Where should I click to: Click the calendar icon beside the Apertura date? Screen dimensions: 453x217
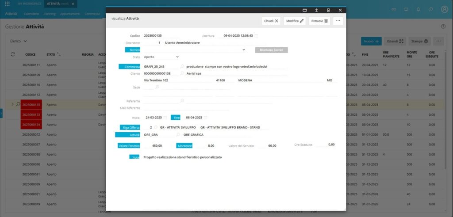pyautogui.click(x=257, y=36)
